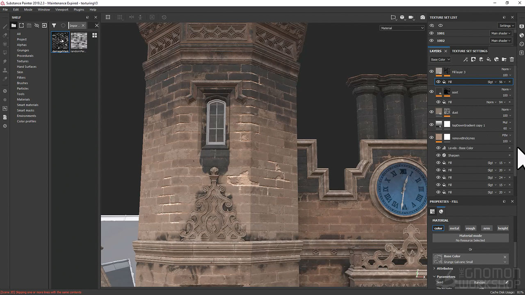Image resolution: width=525 pixels, height=295 pixels.
Task: Open the Material viewport mode dropdown
Action: click(402, 28)
